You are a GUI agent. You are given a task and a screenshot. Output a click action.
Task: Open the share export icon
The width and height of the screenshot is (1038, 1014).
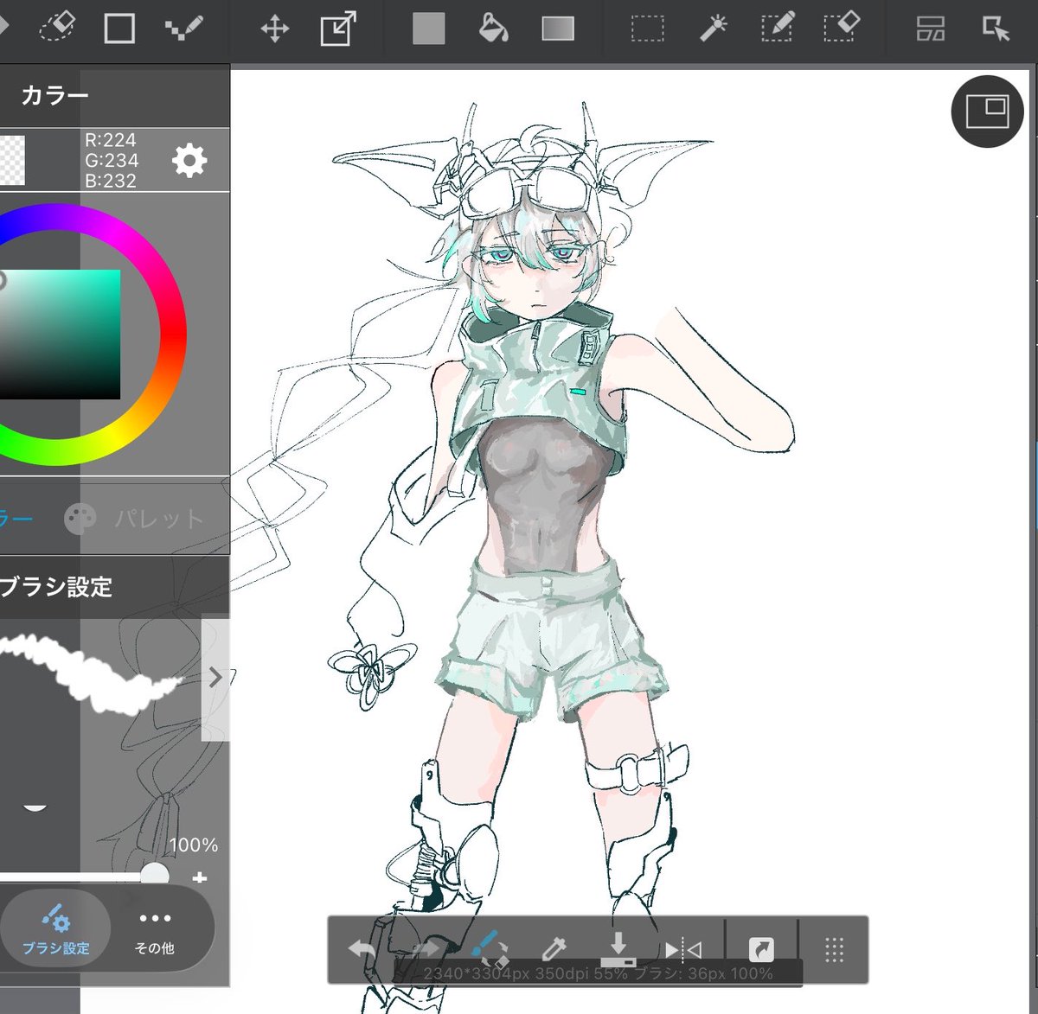(761, 950)
